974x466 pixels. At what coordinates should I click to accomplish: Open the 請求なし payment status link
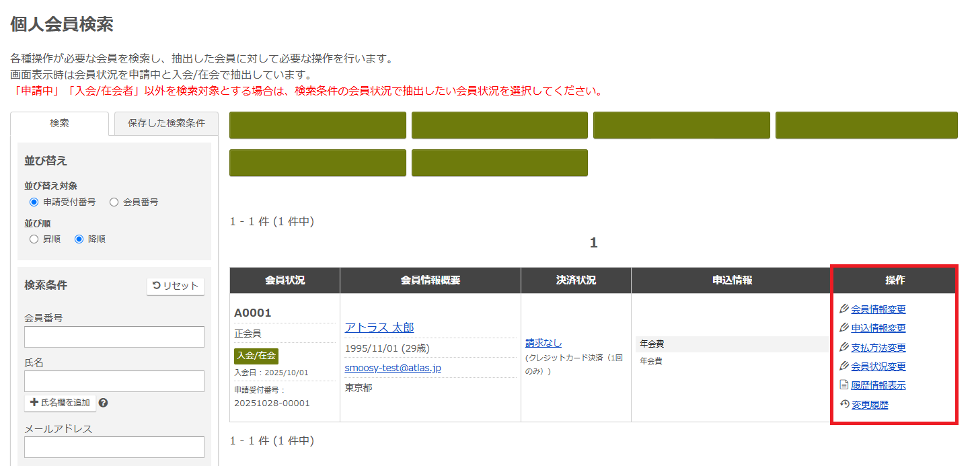544,343
